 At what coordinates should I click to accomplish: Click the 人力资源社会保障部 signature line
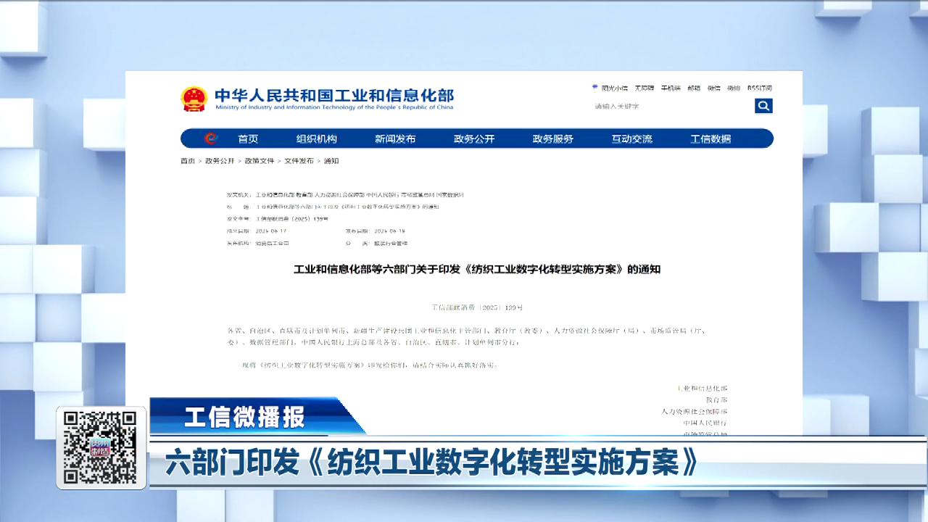tap(695, 412)
